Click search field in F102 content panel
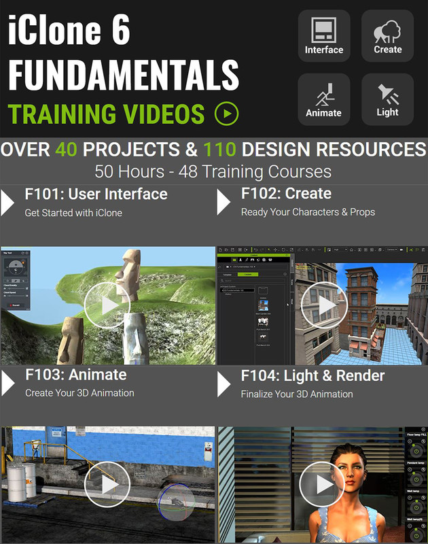 click(253, 281)
